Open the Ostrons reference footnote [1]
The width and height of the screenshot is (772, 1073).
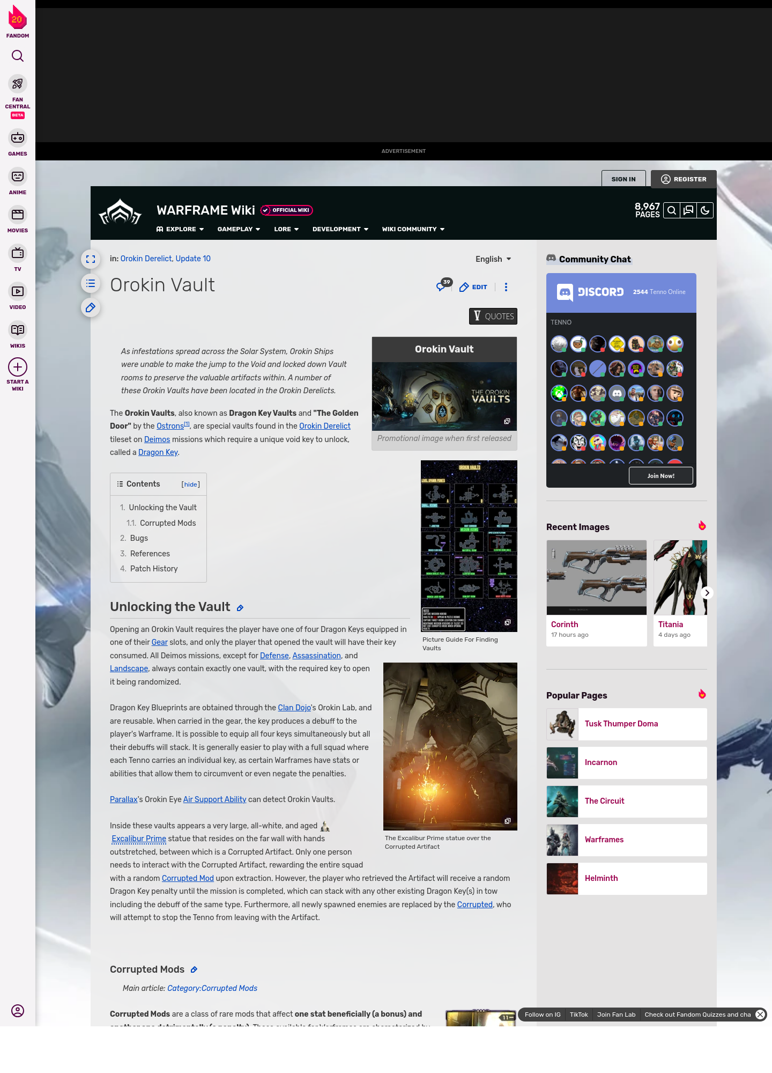[x=187, y=424]
